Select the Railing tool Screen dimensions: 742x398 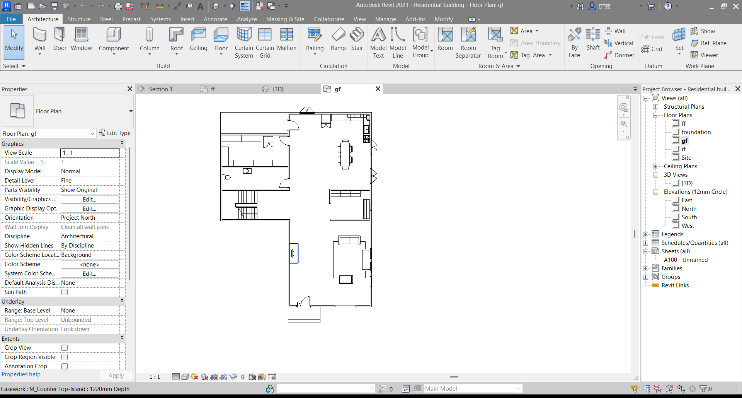315,40
